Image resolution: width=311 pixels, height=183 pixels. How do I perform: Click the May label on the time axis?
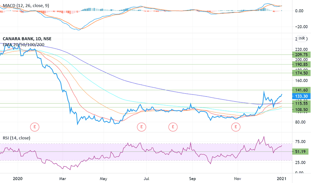(x=103, y=179)
